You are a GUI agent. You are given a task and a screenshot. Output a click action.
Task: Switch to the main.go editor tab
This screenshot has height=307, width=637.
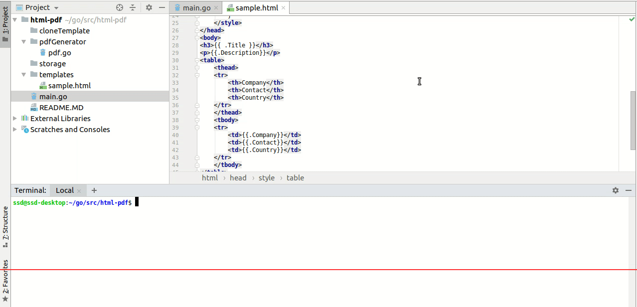pyautogui.click(x=196, y=8)
